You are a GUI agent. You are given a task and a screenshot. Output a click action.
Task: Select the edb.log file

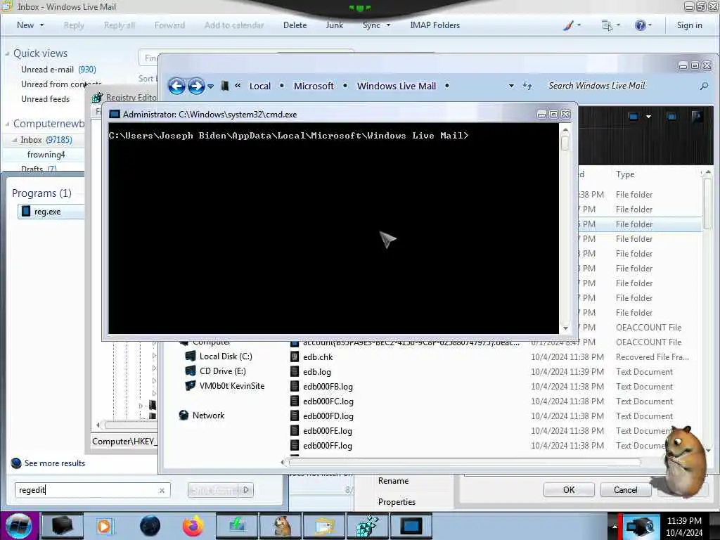coord(317,371)
